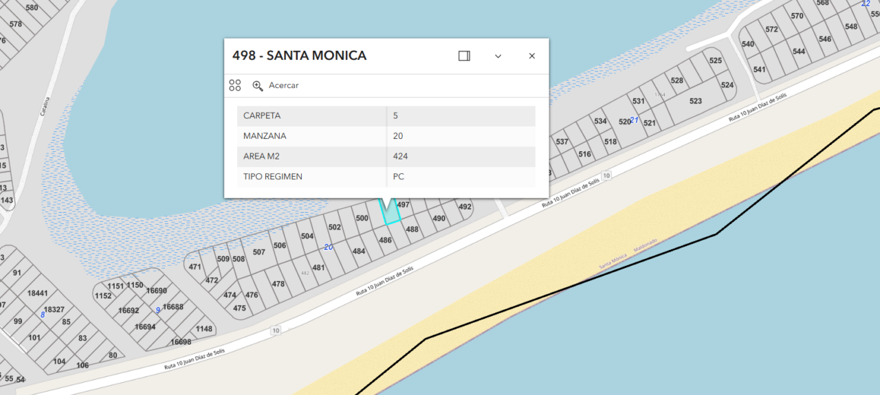Image resolution: width=880 pixels, height=395 pixels.
Task: Collapse the 498 - SANTA MONICA popup
Action: pos(498,56)
